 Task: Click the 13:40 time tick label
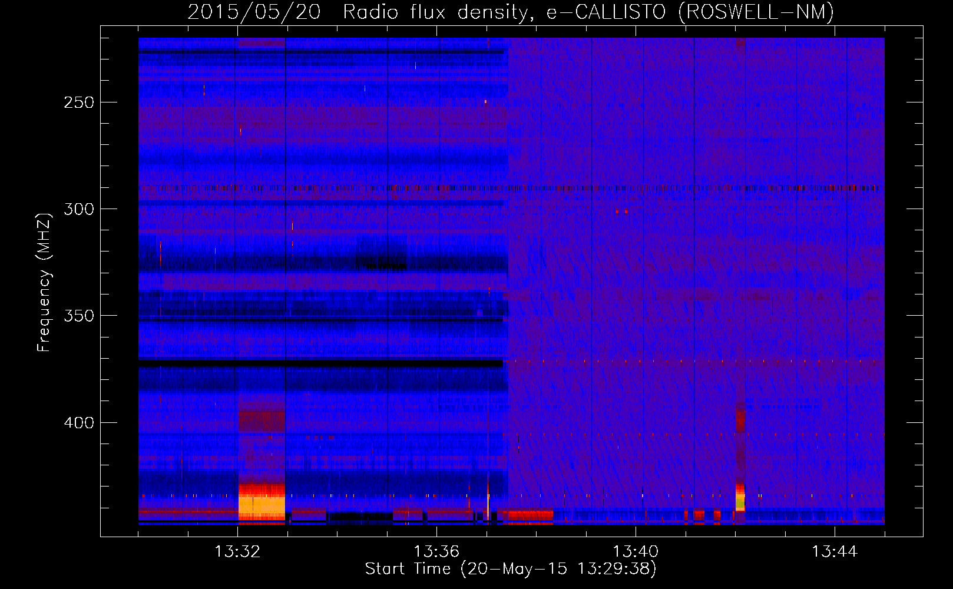636,552
